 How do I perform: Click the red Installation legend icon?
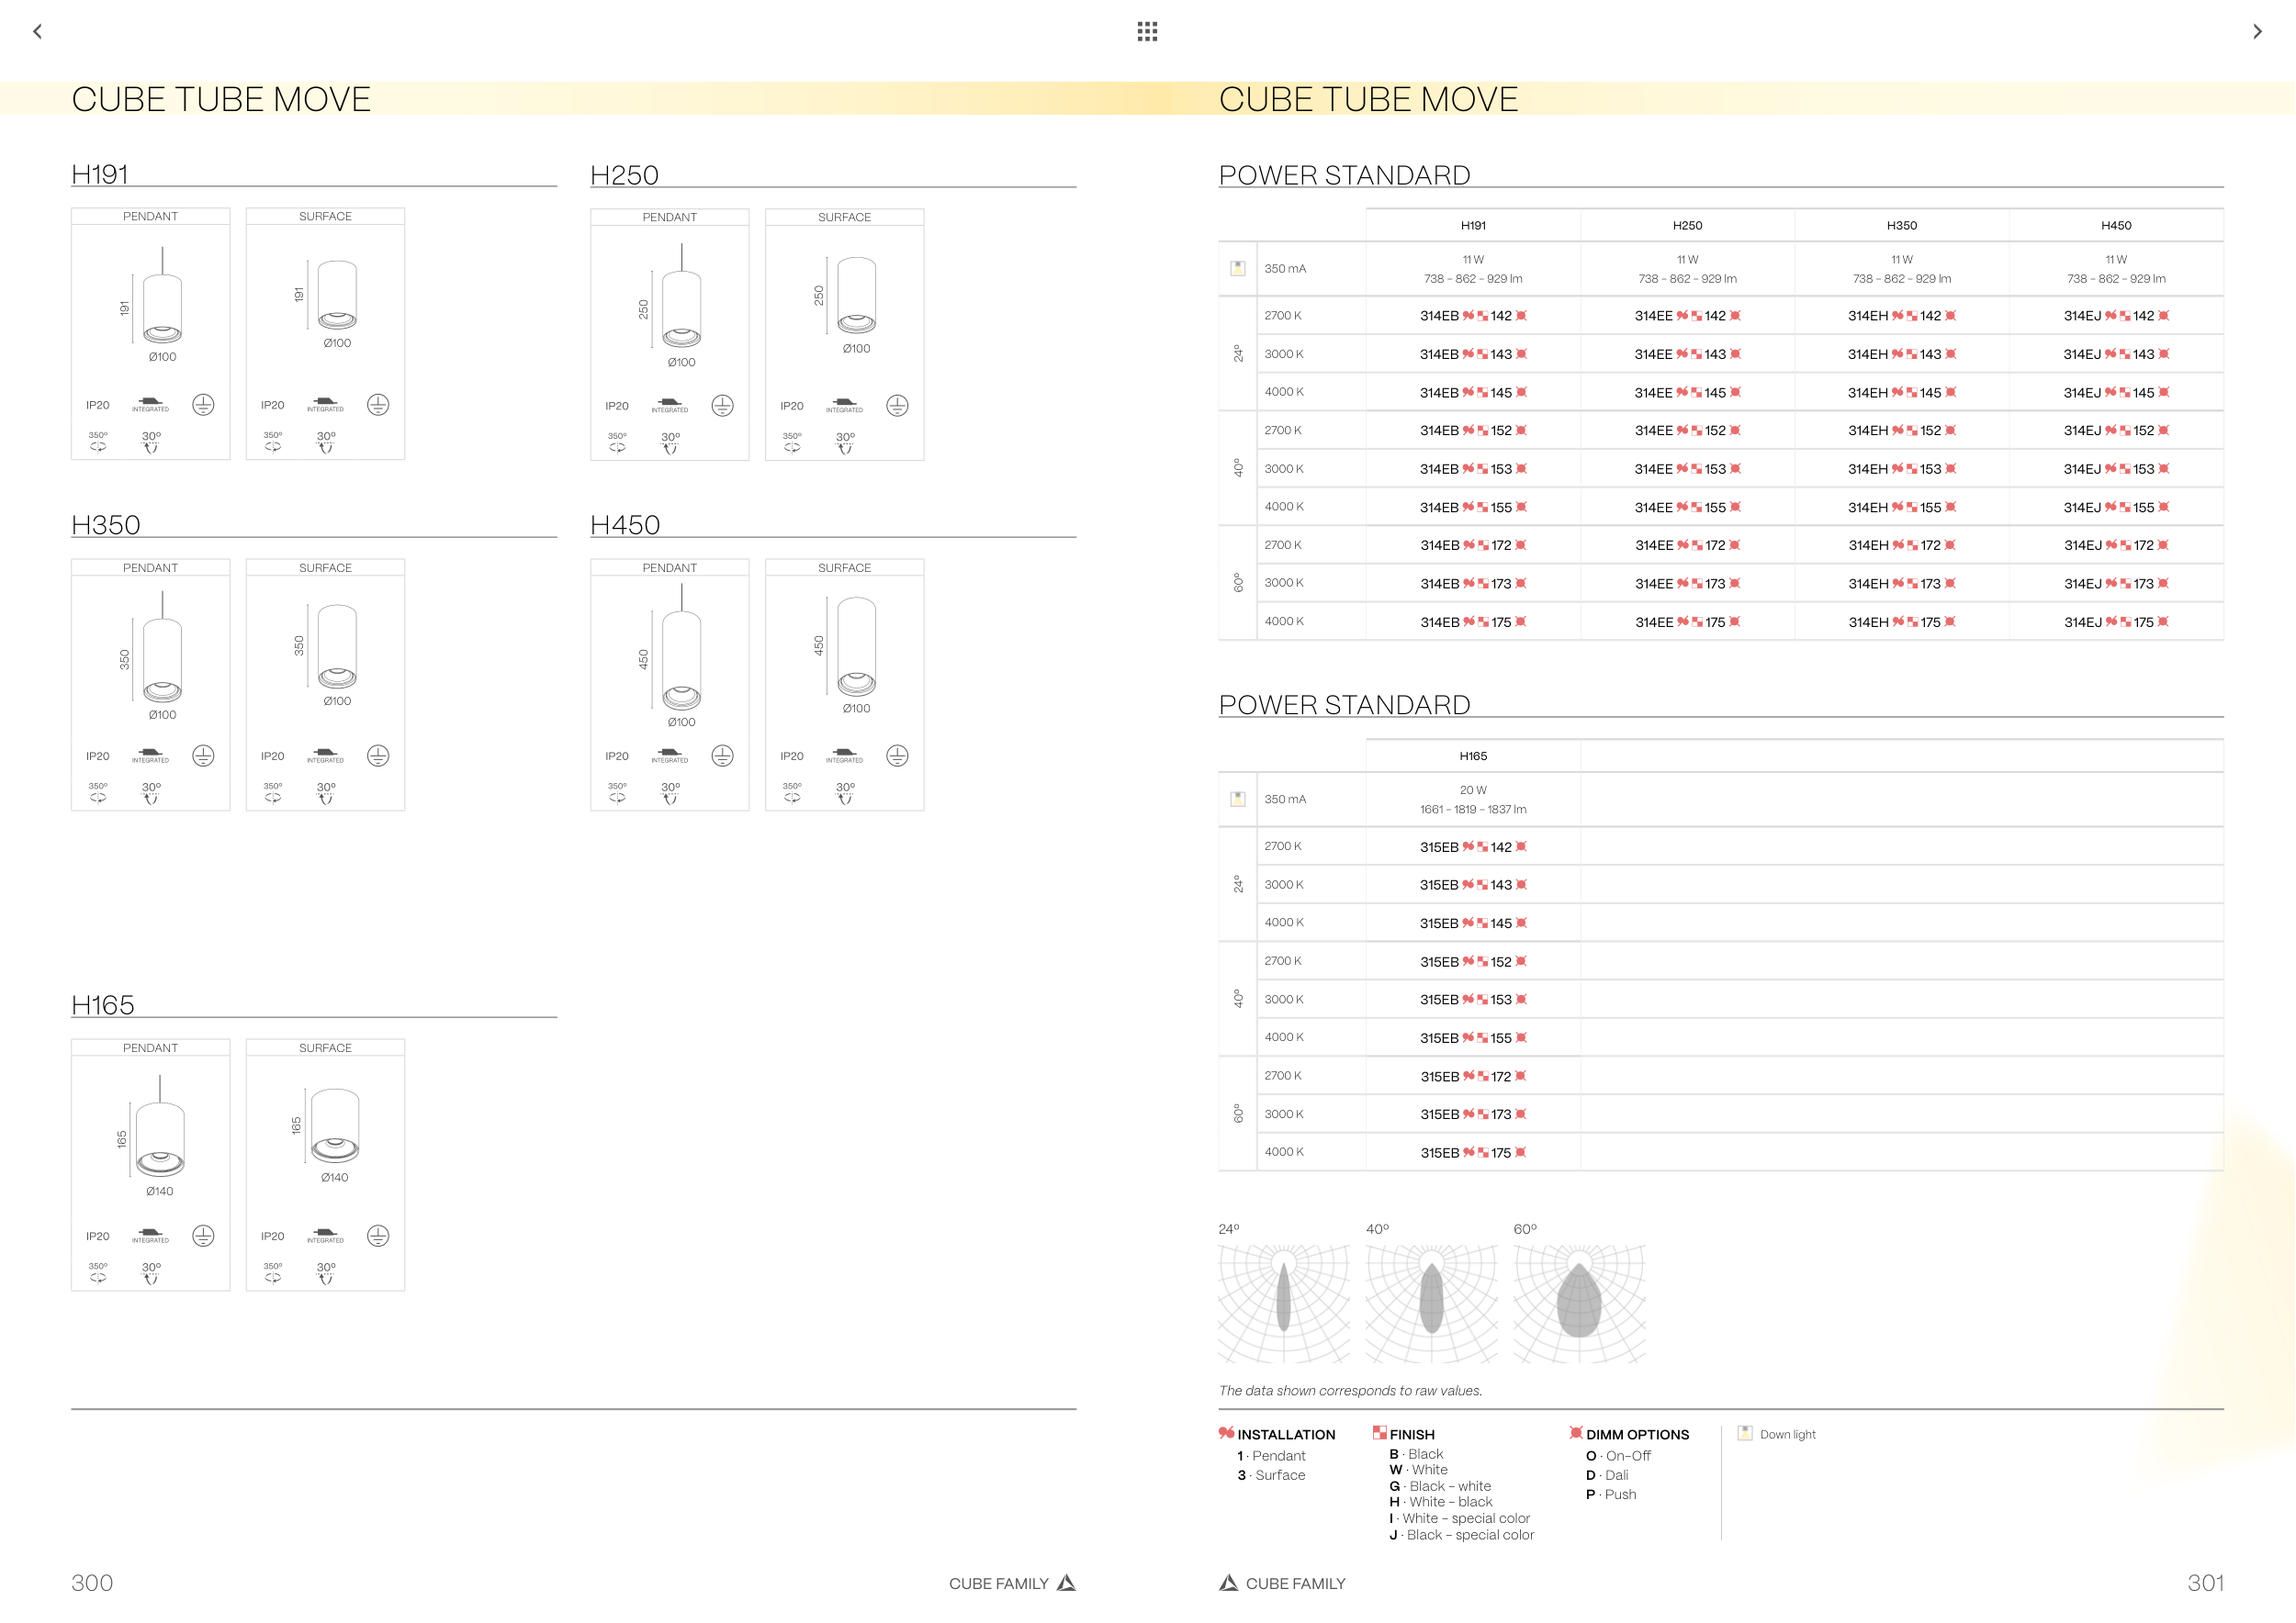coord(1226,1433)
